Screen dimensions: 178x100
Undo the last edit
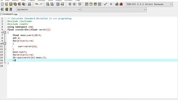coord(37,4)
